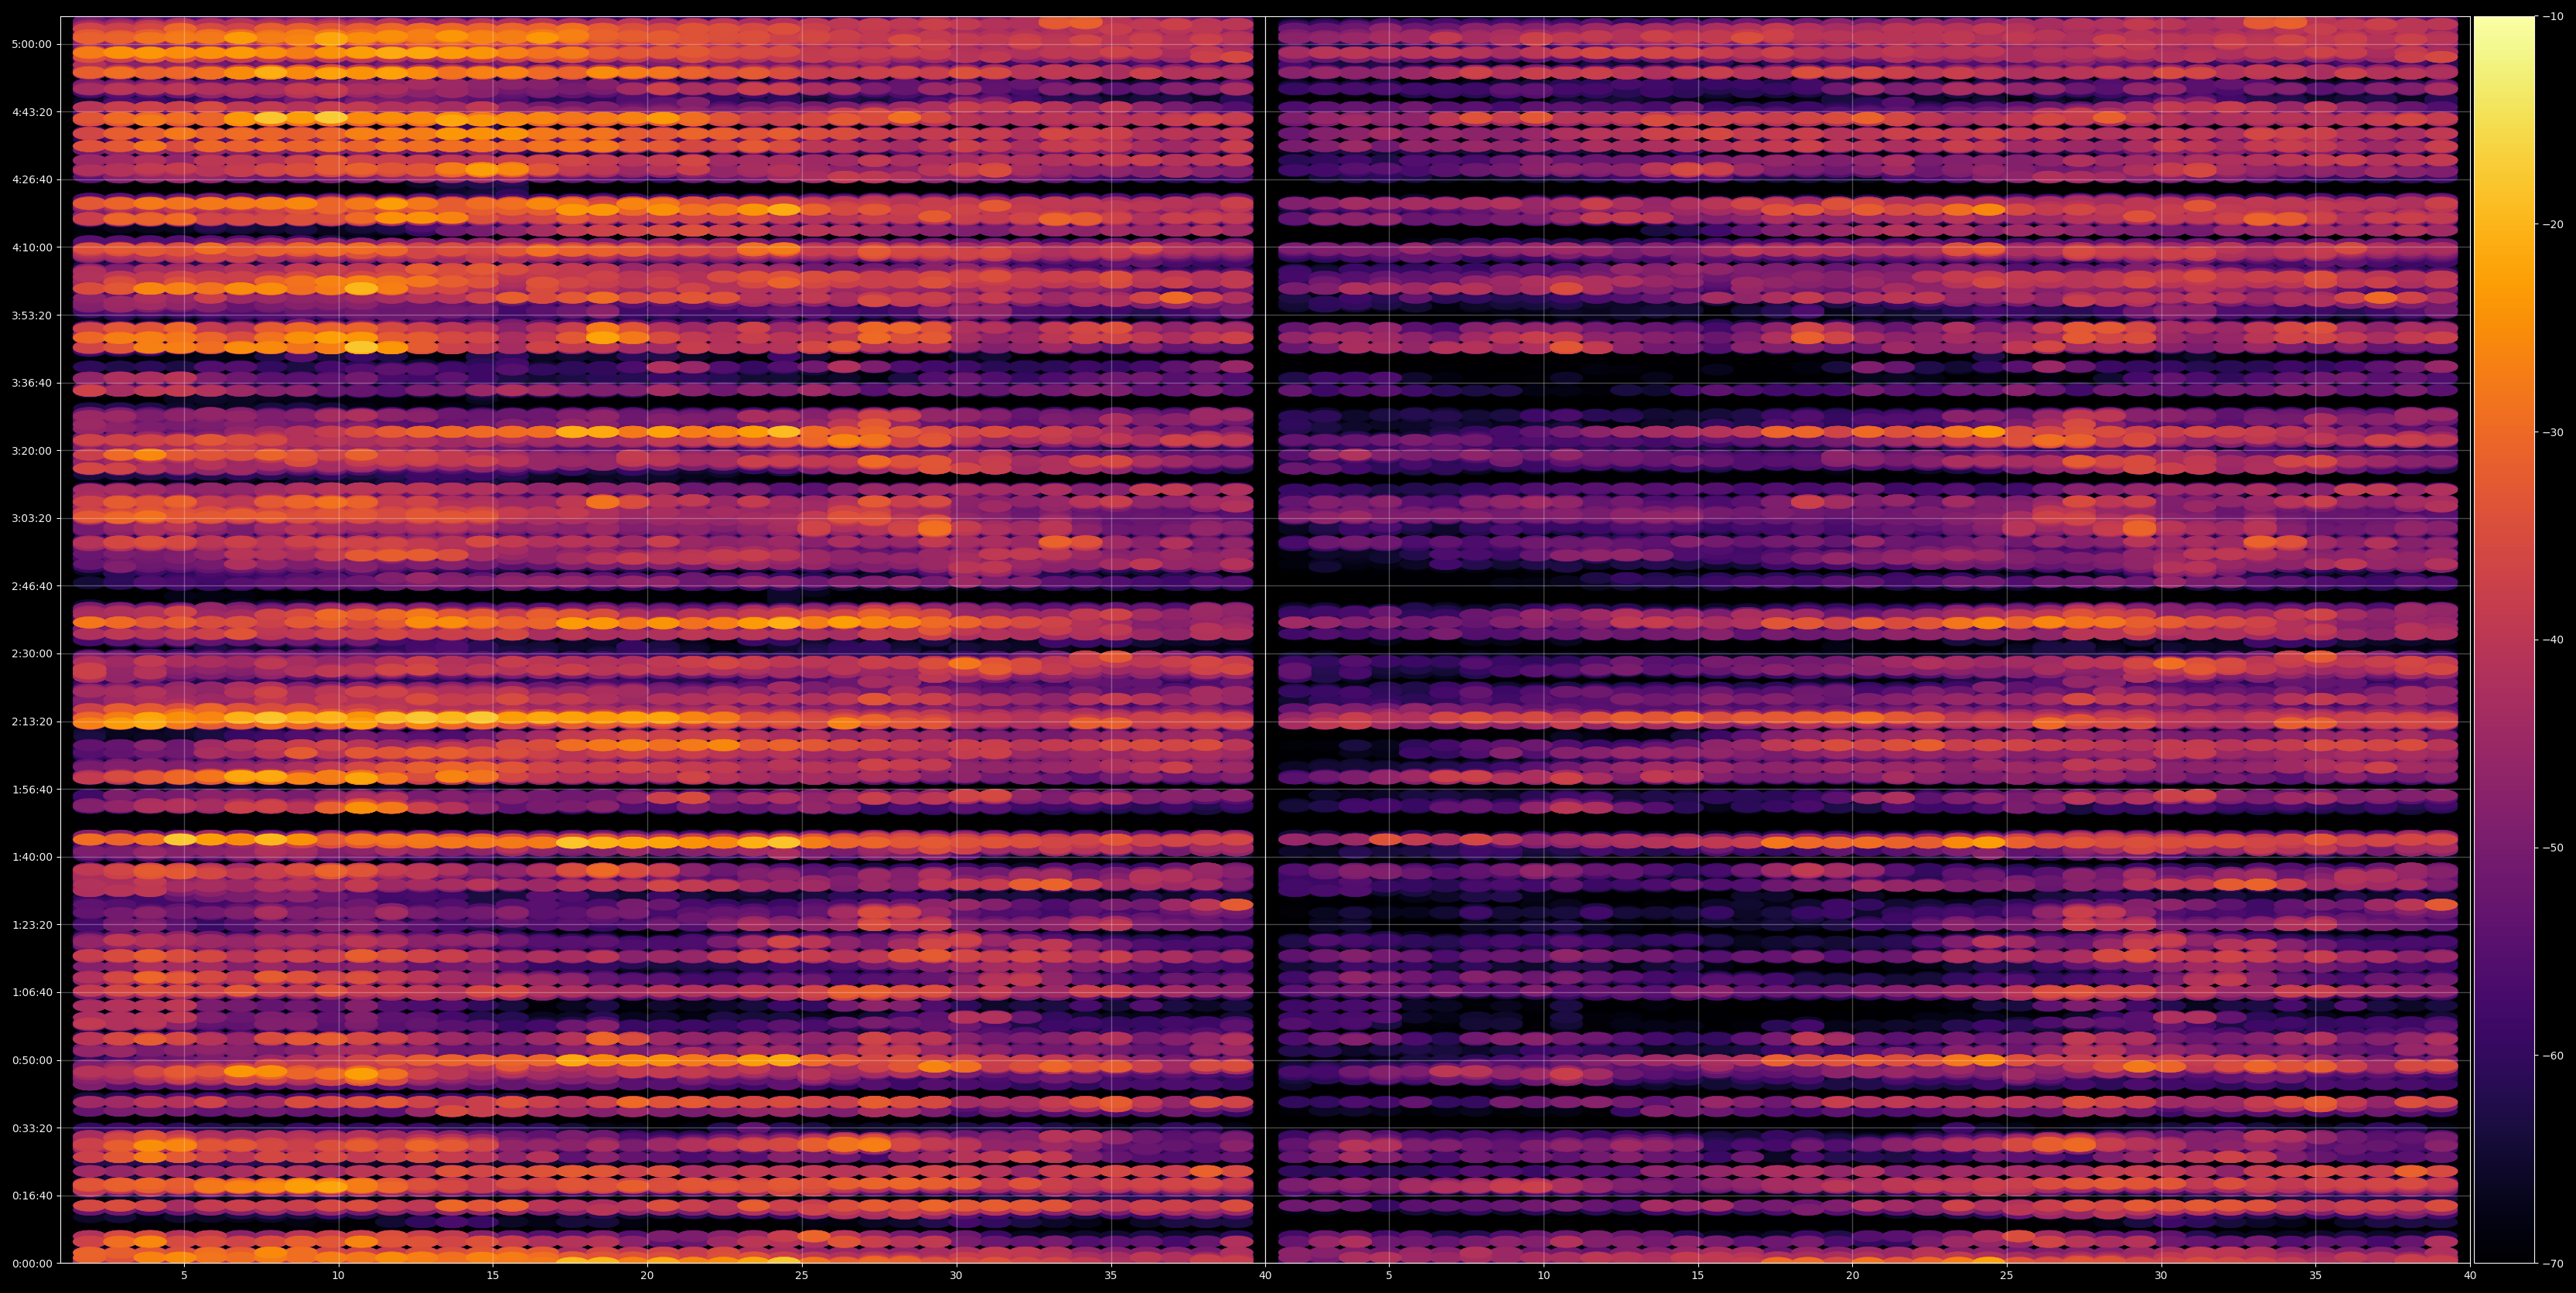Click the 3:03:20 y-axis tick label

click(x=31, y=518)
